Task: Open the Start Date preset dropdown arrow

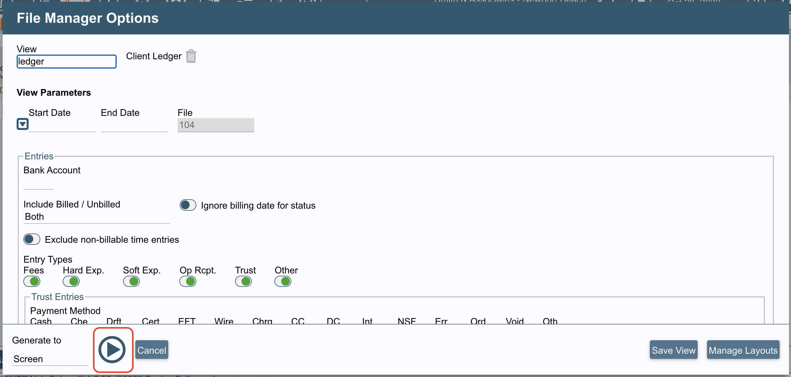Action: (x=22, y=124)
